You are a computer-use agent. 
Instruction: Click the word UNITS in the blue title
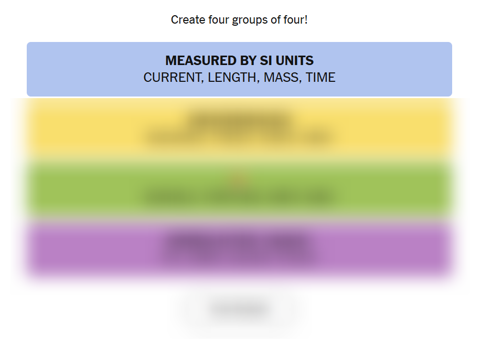[x=294, y=60]
